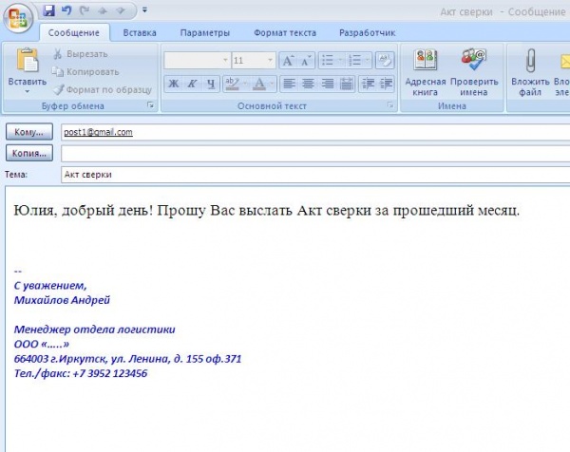This screenshot has height=452, width=570.
Task: Apply text highlight color
Action: pyautogui.click(x=233, y=84)
